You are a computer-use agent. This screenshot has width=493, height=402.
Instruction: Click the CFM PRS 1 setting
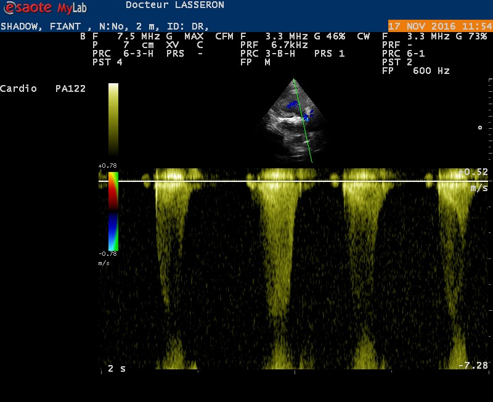330,54
